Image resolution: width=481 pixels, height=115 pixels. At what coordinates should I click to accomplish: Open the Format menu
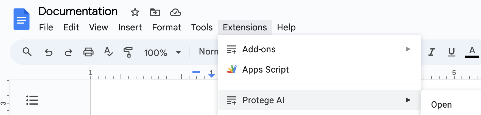tap(166, 27)
